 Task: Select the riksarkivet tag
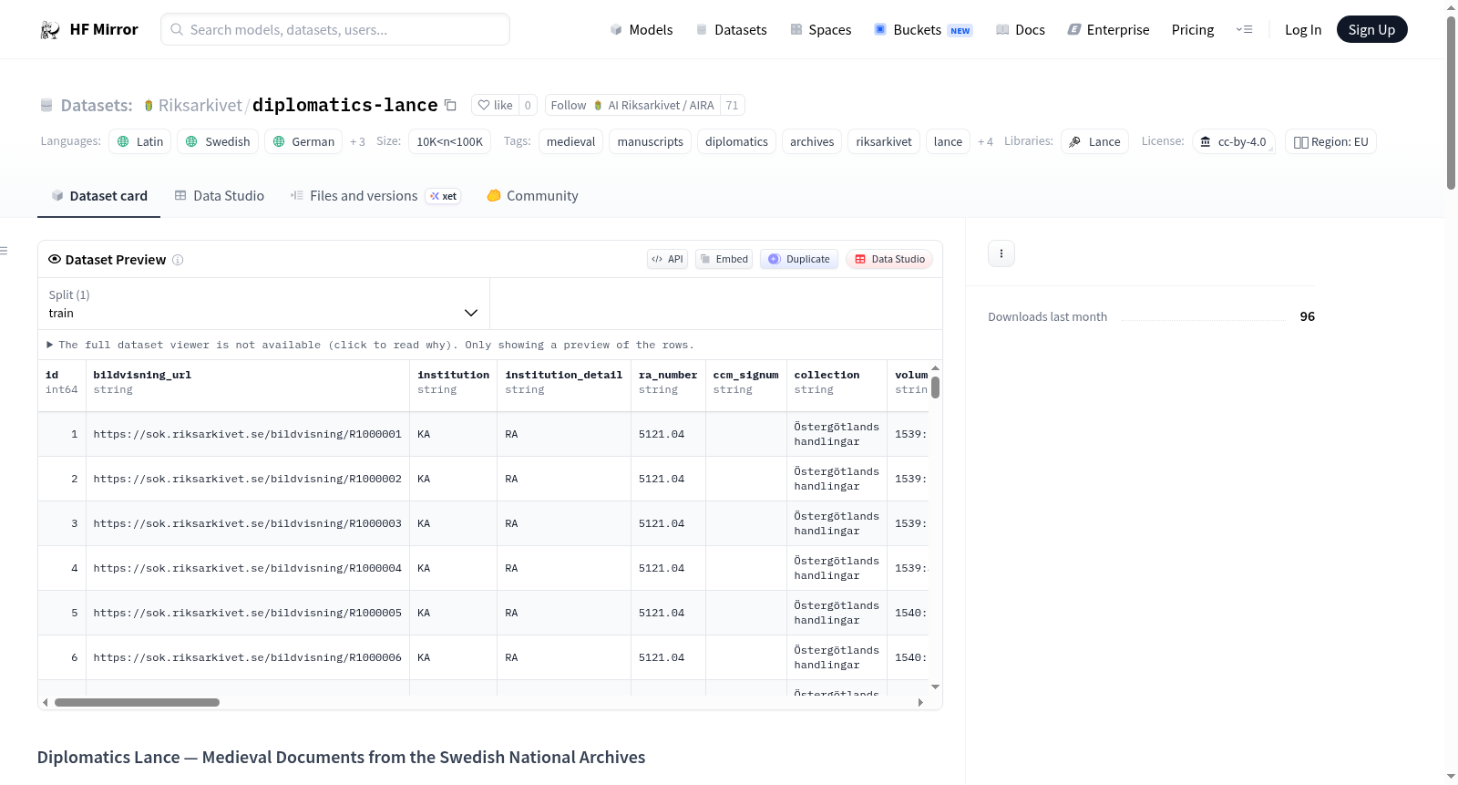click(x=884, y=141)
